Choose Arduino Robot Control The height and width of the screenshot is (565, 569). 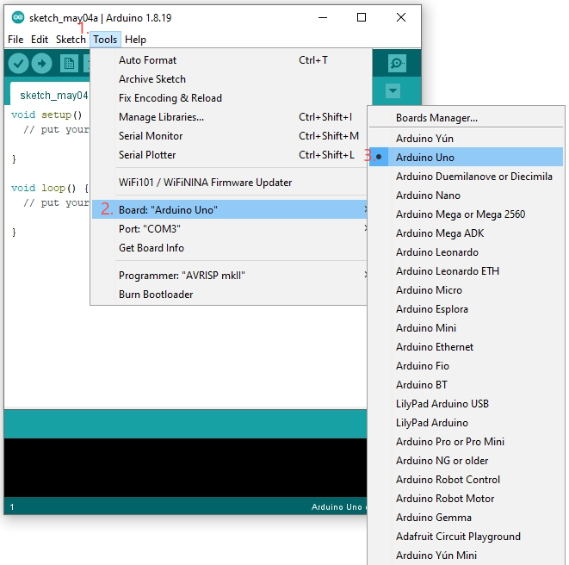click(466, 480)
